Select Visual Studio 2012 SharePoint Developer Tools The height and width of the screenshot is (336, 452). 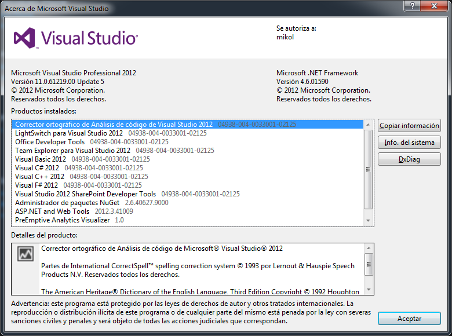point(188,194)
